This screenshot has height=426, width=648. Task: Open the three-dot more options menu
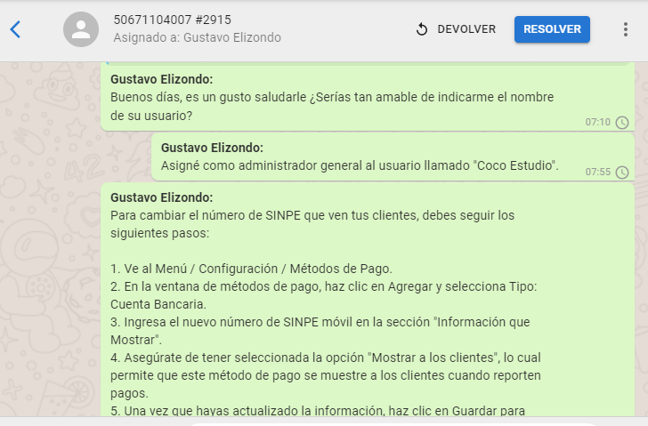[x=625, y=29]
